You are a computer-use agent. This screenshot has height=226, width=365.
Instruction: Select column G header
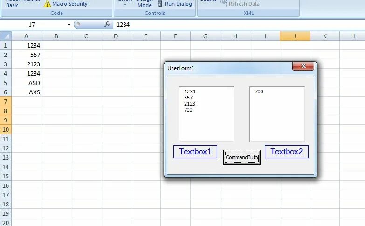[x=205, y=36]
